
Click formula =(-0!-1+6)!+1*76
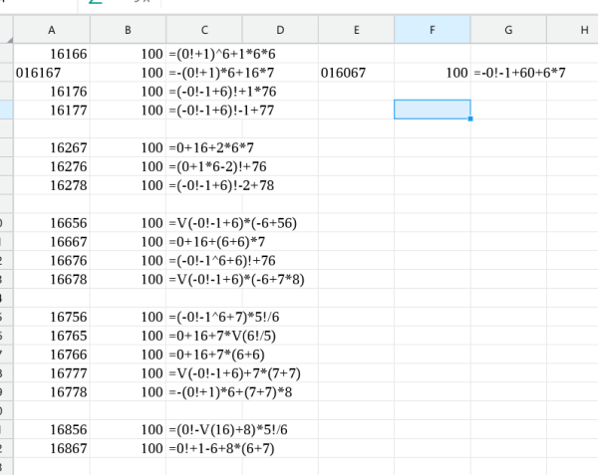(x=222, y=92)
